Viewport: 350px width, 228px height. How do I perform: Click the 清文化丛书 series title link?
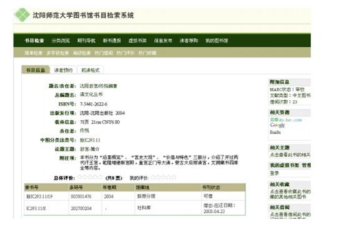point(91,94)
